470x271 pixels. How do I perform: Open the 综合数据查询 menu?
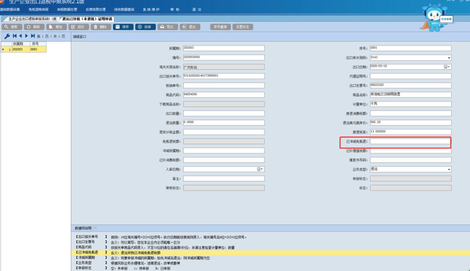coord(124,9)
